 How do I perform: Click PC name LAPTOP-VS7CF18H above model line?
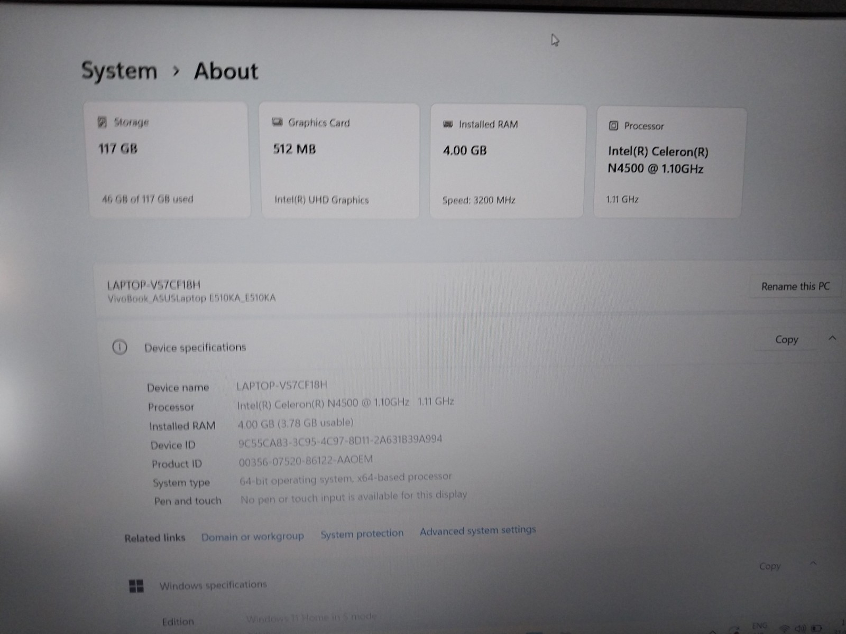click(154, 285)
